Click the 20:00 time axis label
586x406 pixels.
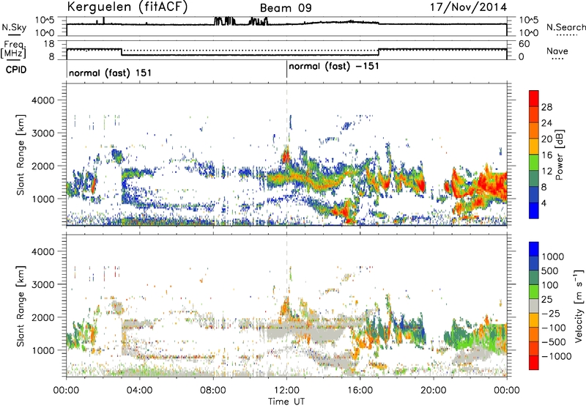click(433, 391)
